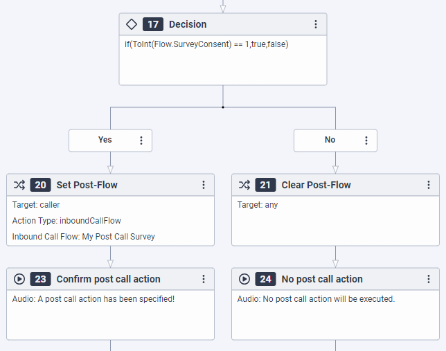
Task: Click the No post call action audio text
Action: [x=315, y=299]
